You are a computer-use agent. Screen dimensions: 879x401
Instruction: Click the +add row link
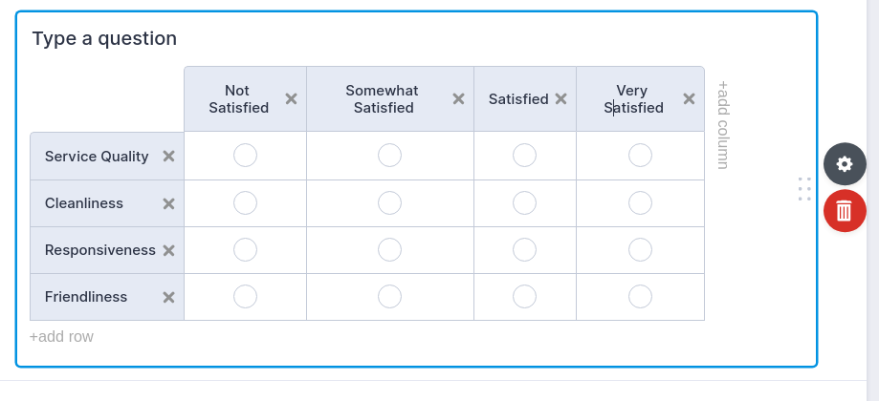tap(61, 336)
